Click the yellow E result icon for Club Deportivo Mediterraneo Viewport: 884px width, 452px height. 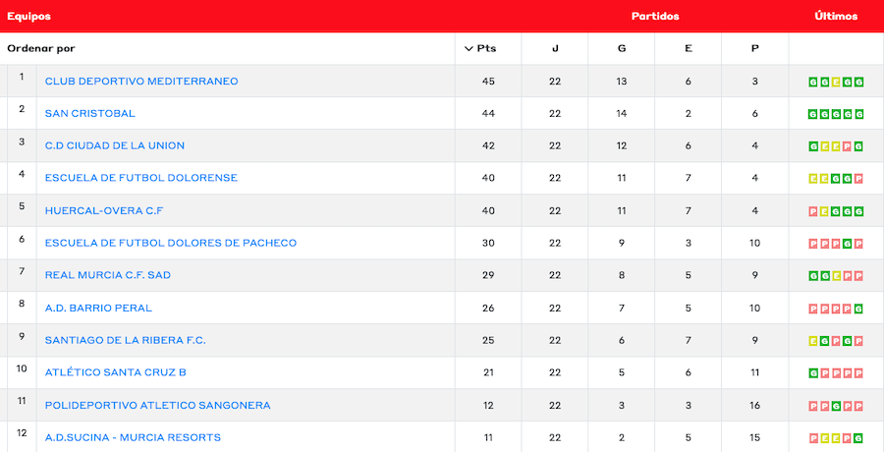836,82
